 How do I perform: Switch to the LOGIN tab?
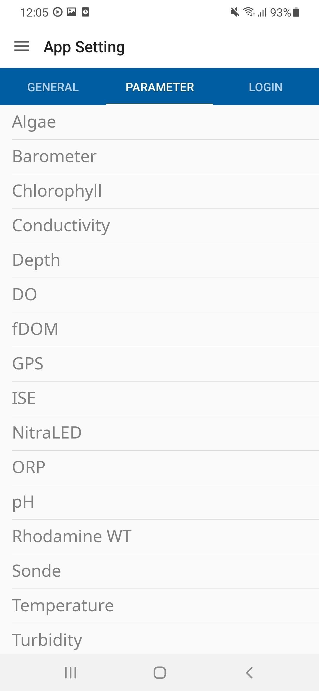[266, 87]
